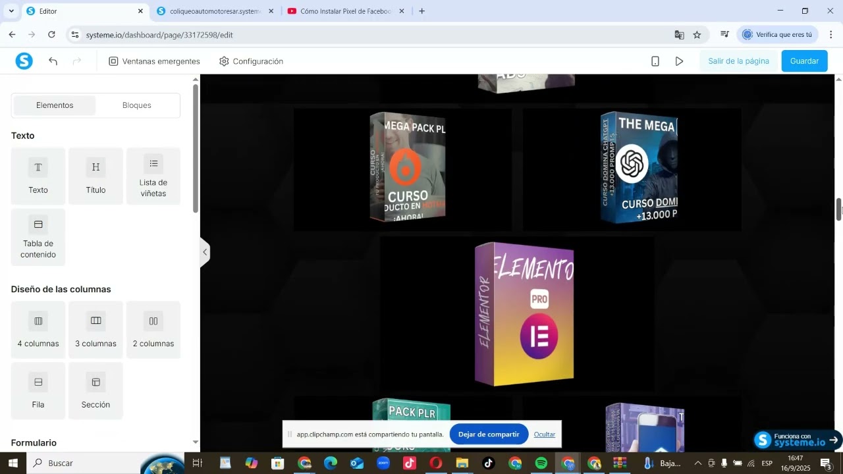This screenshot has height=474, width=843.
Task: Switch to the Bloques tab
Action: click(x=137, y=105)
